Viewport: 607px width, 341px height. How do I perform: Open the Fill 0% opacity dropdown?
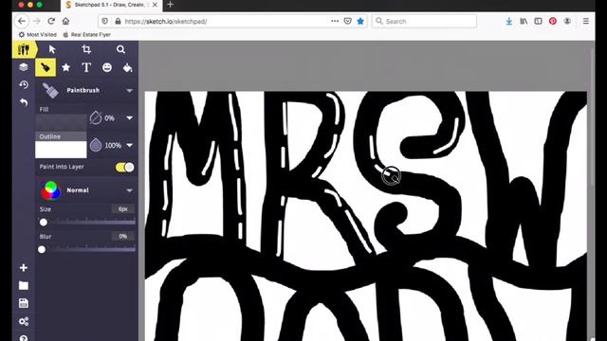130,117
